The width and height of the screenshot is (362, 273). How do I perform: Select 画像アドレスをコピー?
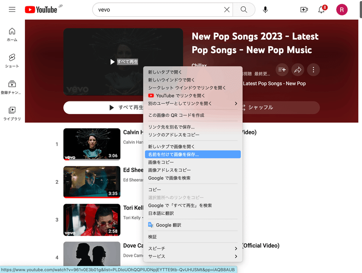193,170
